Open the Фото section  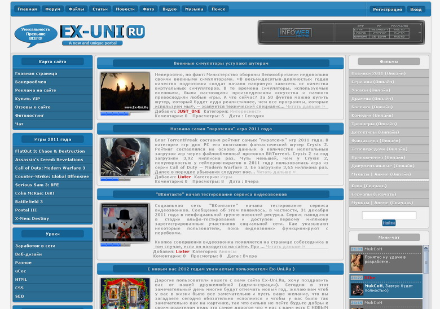pyautogui.click(x=148, y=9)
